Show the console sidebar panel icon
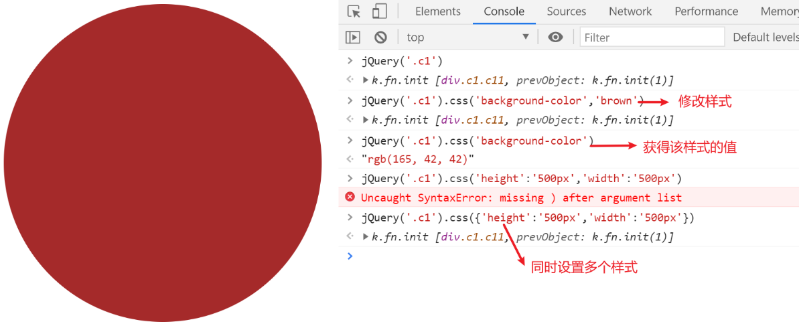The image size is (799, 326). pyautogui.click(x=353, y=37)
